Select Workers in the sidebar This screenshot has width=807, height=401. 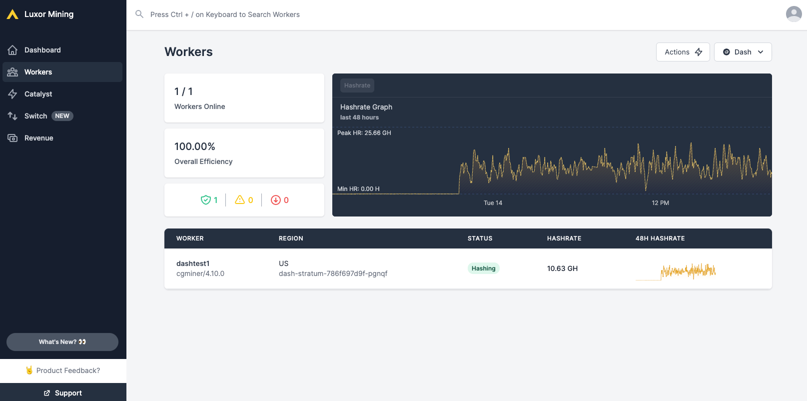tap(62, 72)
